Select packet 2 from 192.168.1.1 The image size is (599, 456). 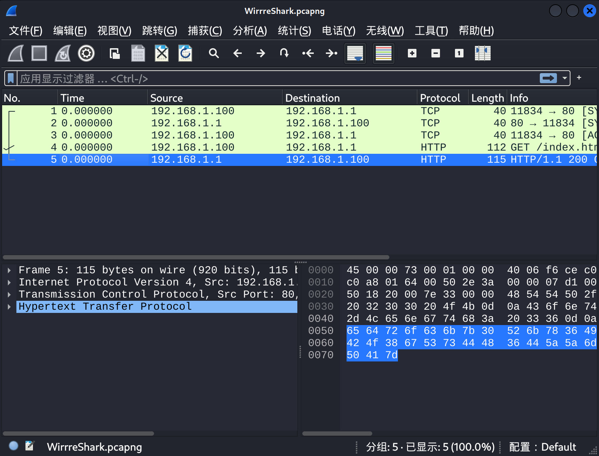[x=299, y=123]
